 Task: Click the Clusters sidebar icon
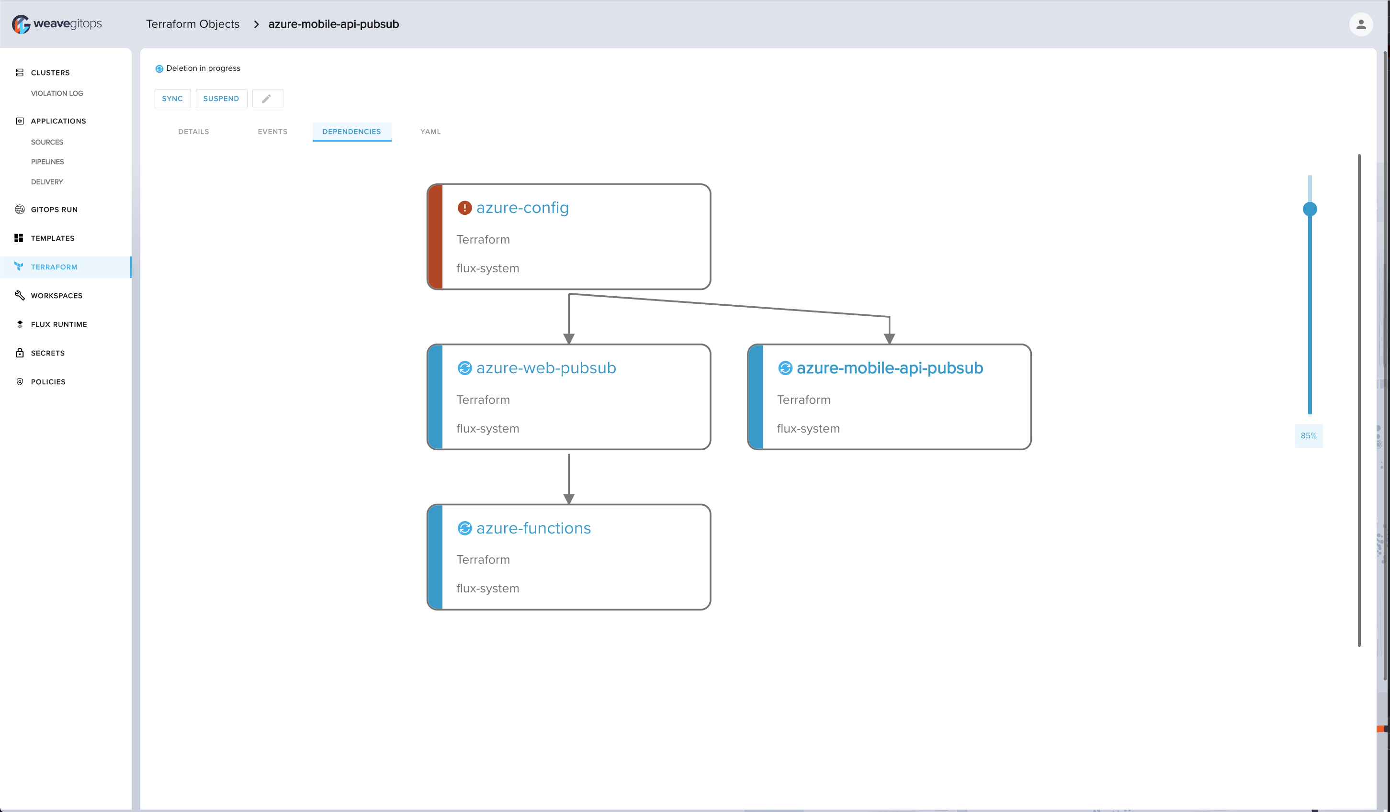(20, 73)
